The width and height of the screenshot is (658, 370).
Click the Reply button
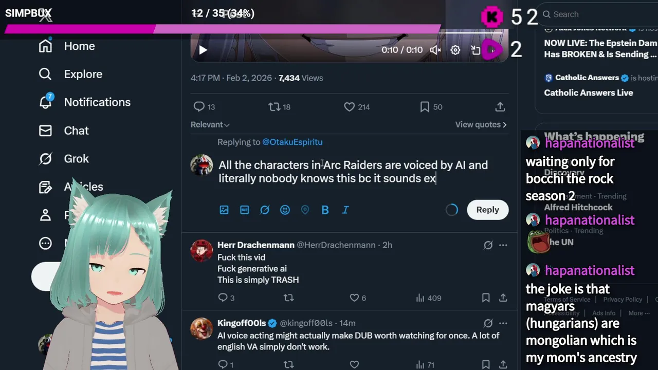[x=487, y=210]
